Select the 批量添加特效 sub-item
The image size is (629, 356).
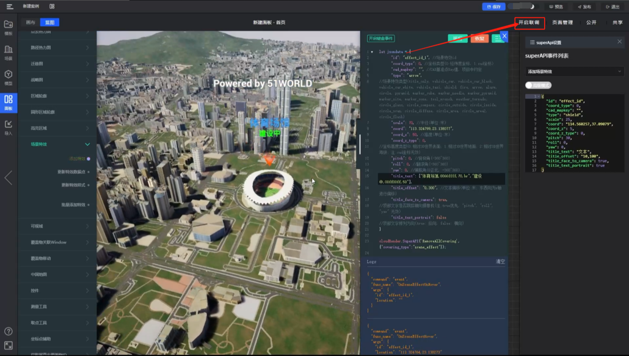[73, 205]
